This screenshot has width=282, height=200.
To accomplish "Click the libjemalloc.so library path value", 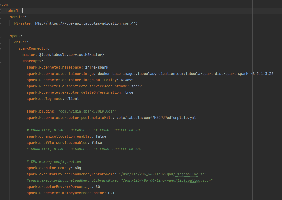I will [x=163, y=174].
